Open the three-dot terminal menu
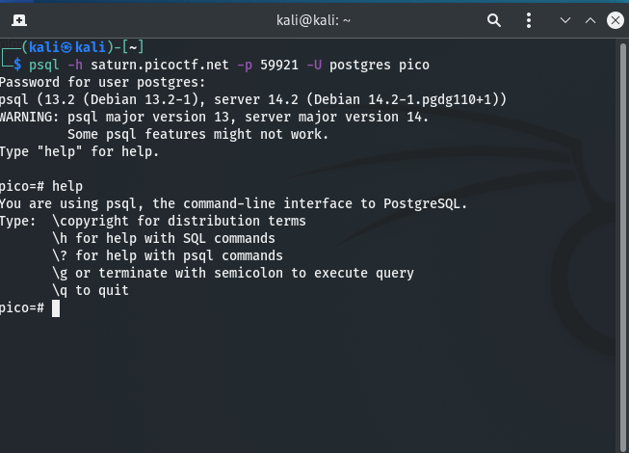 pyautogui.click(x=527, y=19)
